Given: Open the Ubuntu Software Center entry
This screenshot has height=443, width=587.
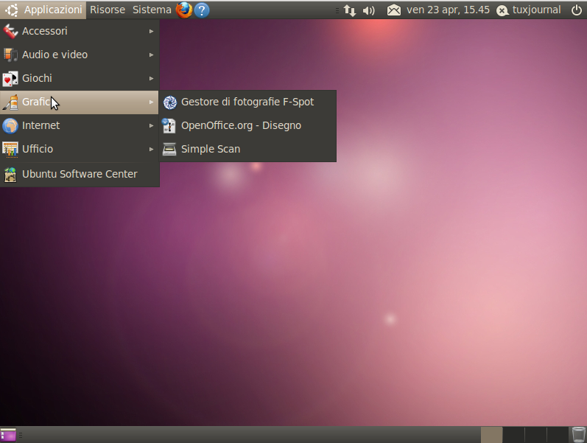Looking at the screenshot, I should click(80, 174).
